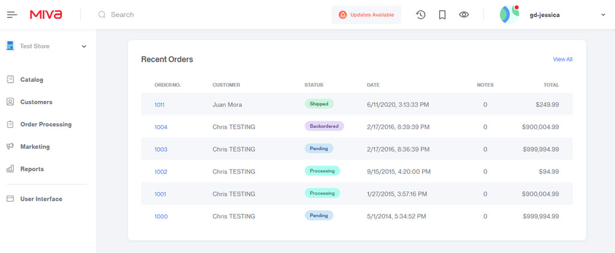Click the Test Store icon

(10, 46)
